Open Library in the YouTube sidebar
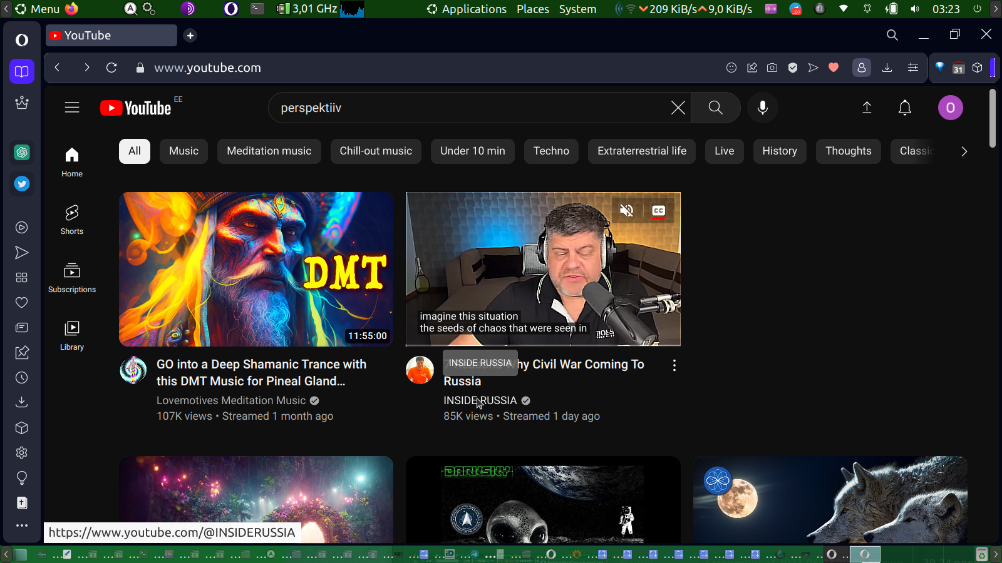 click(72, 335)
